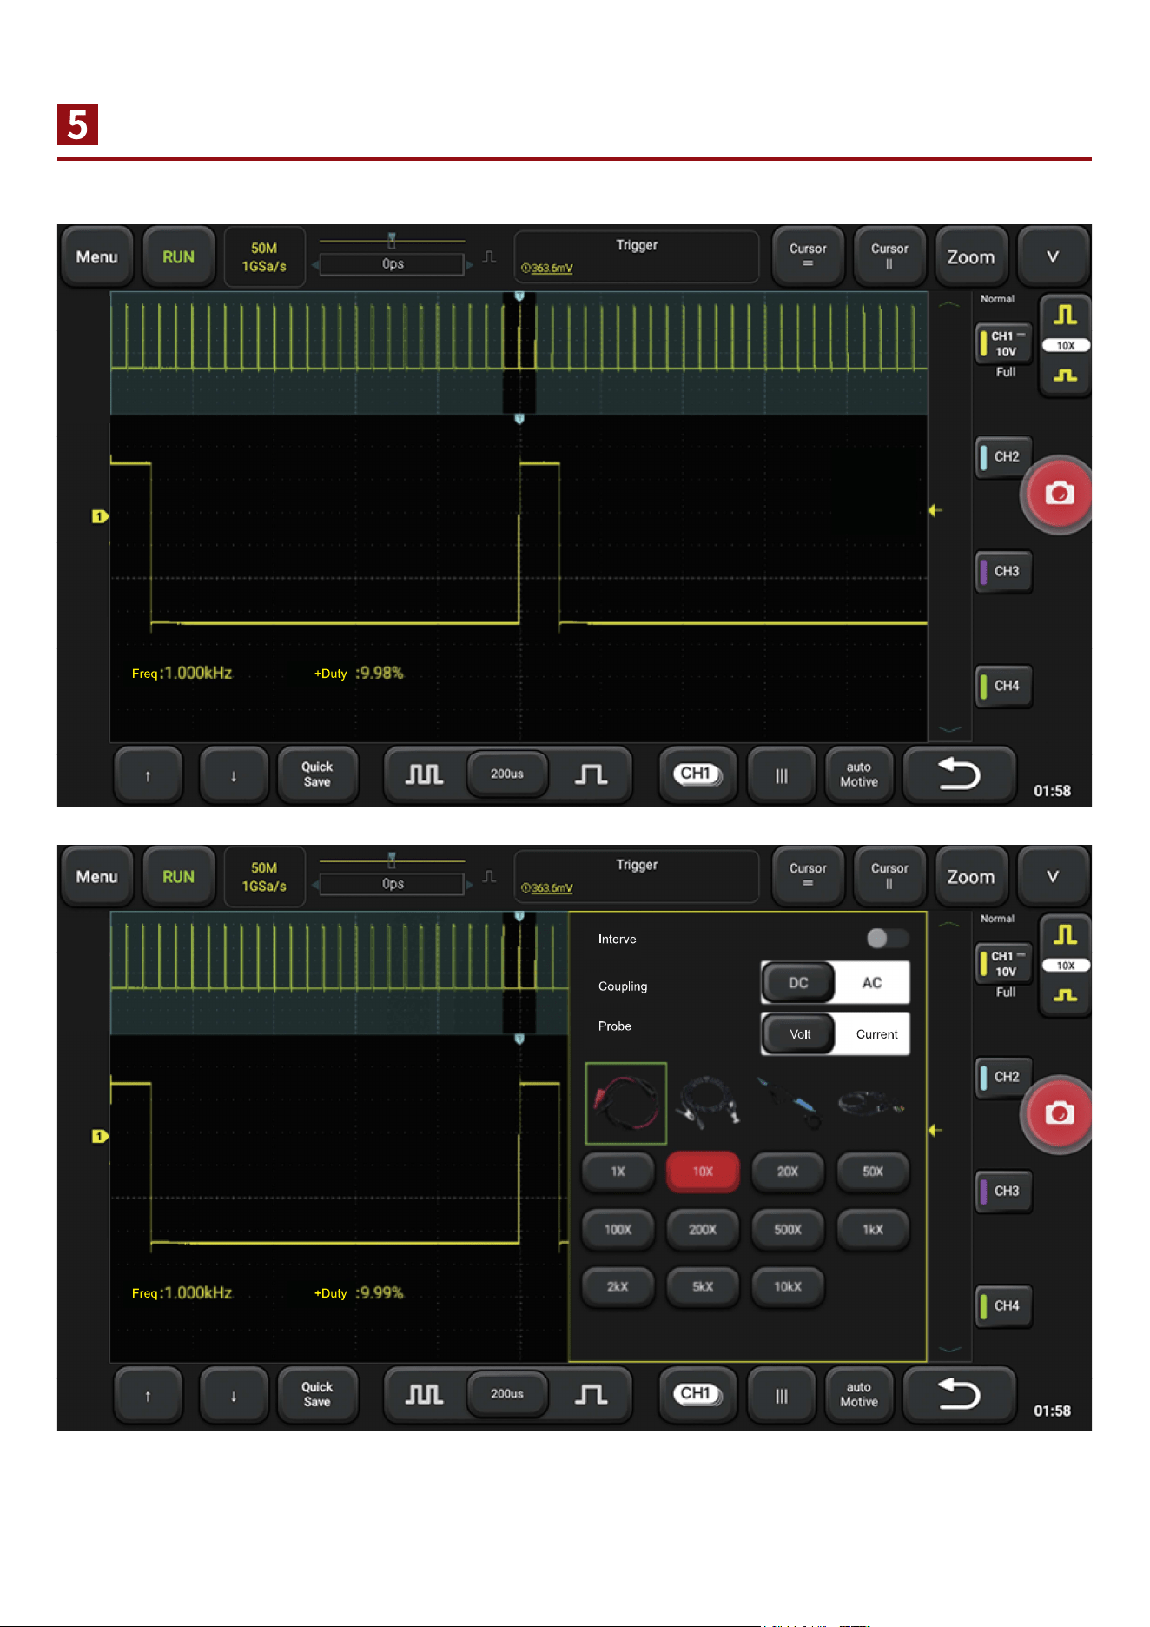Choose 1X probe attenuation
The height and width of the screenshot is (1627, 1150).
tap(618, 1172)
